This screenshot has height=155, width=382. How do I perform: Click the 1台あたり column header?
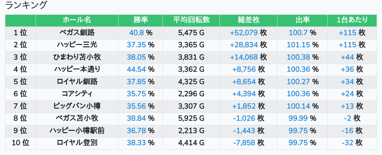point(352,20)
